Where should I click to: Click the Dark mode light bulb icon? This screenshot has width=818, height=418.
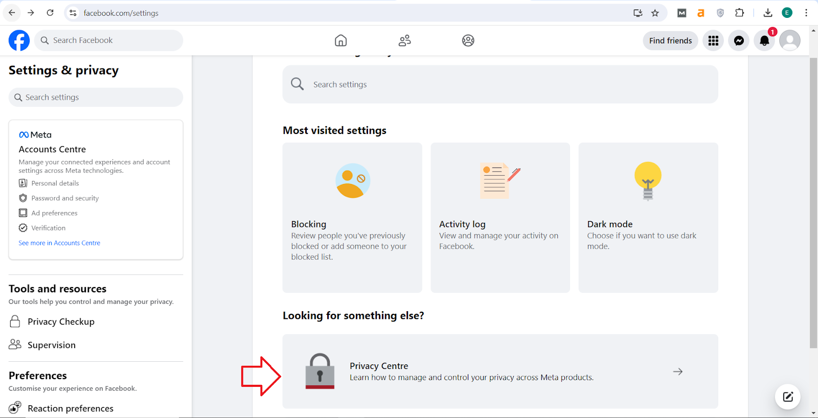(x=648, y=181)
